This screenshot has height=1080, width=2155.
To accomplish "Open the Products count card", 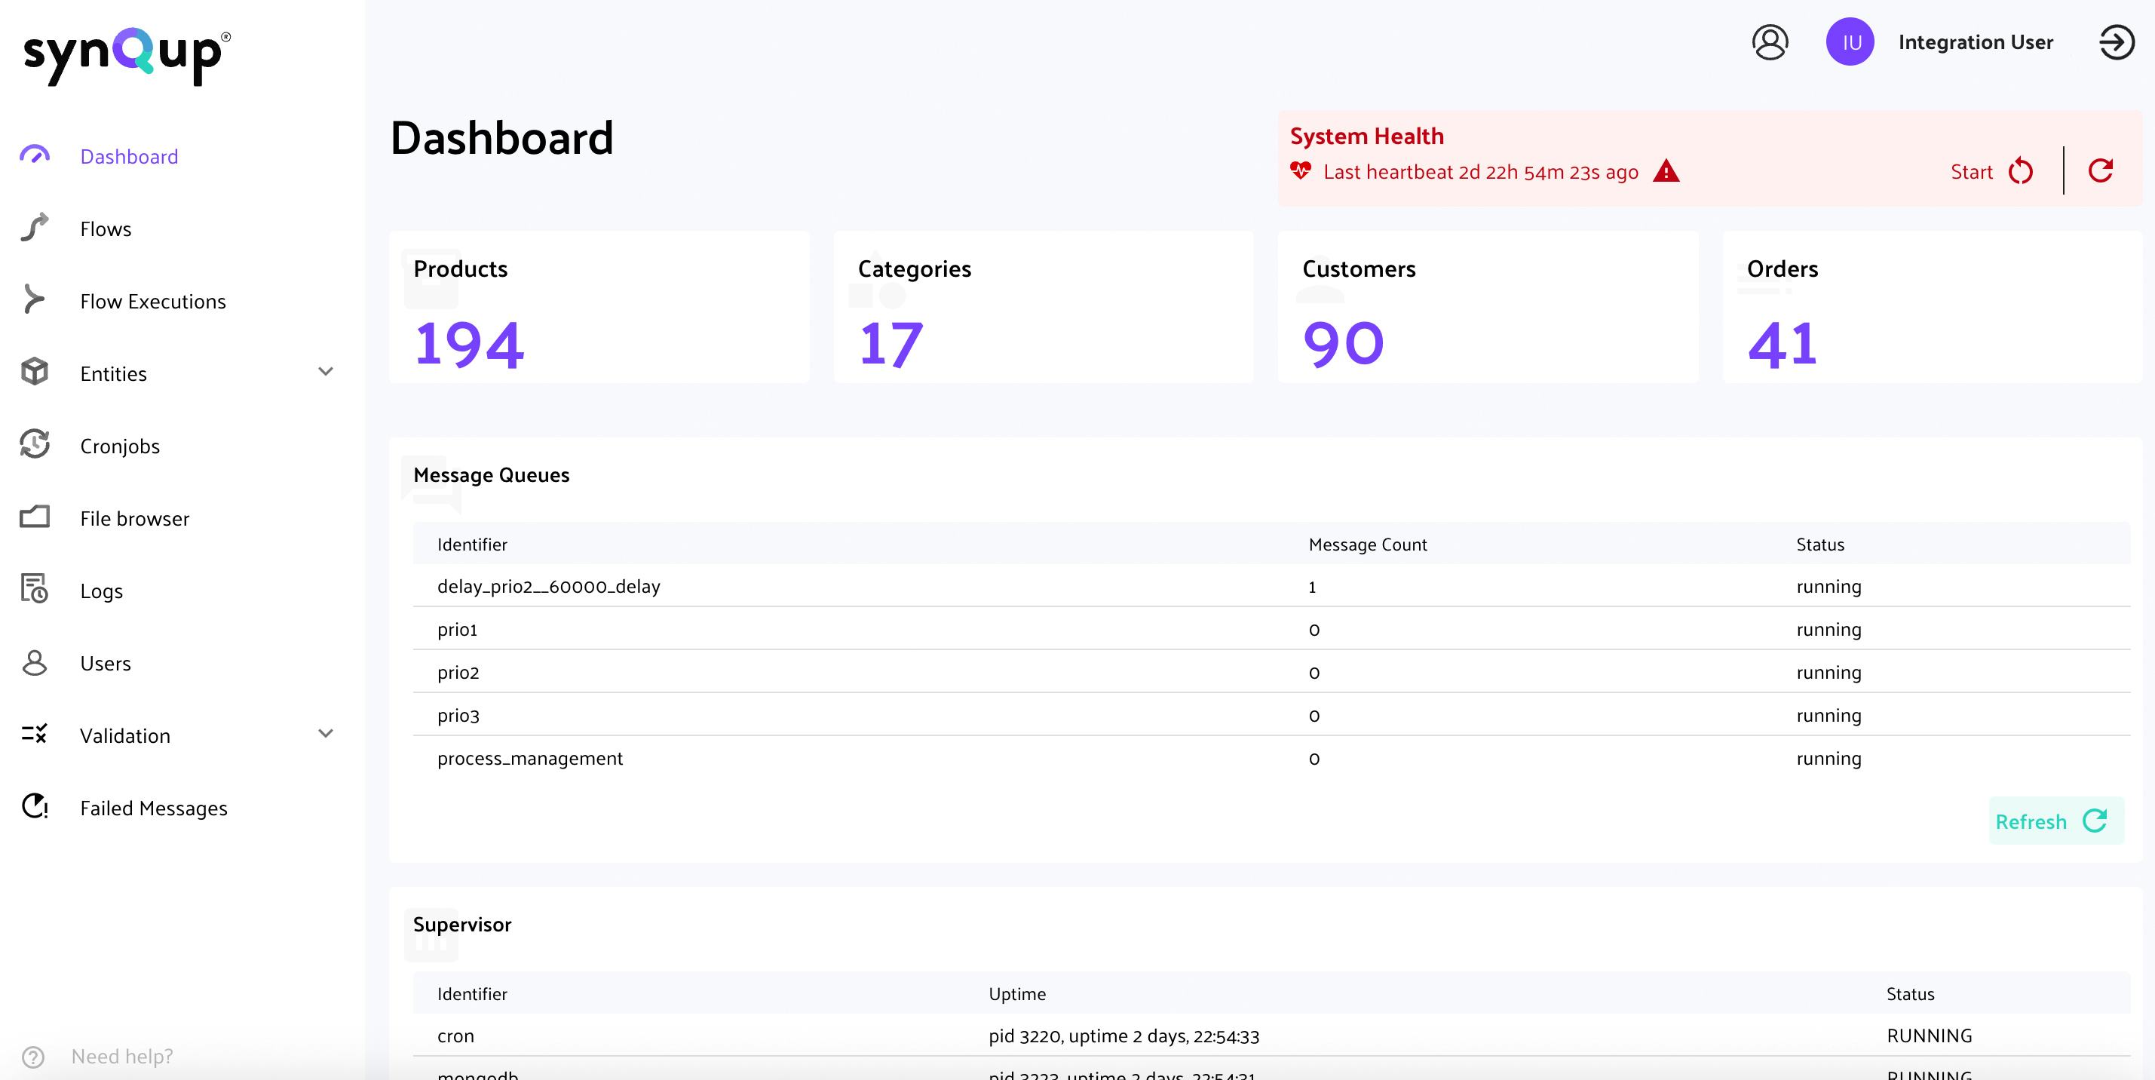I will click(599, 308).
